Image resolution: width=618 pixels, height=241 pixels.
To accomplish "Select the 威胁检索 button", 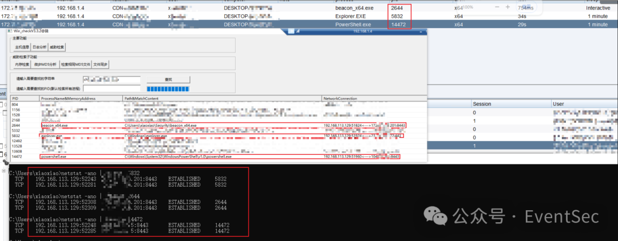I will (x=57, y=46).
